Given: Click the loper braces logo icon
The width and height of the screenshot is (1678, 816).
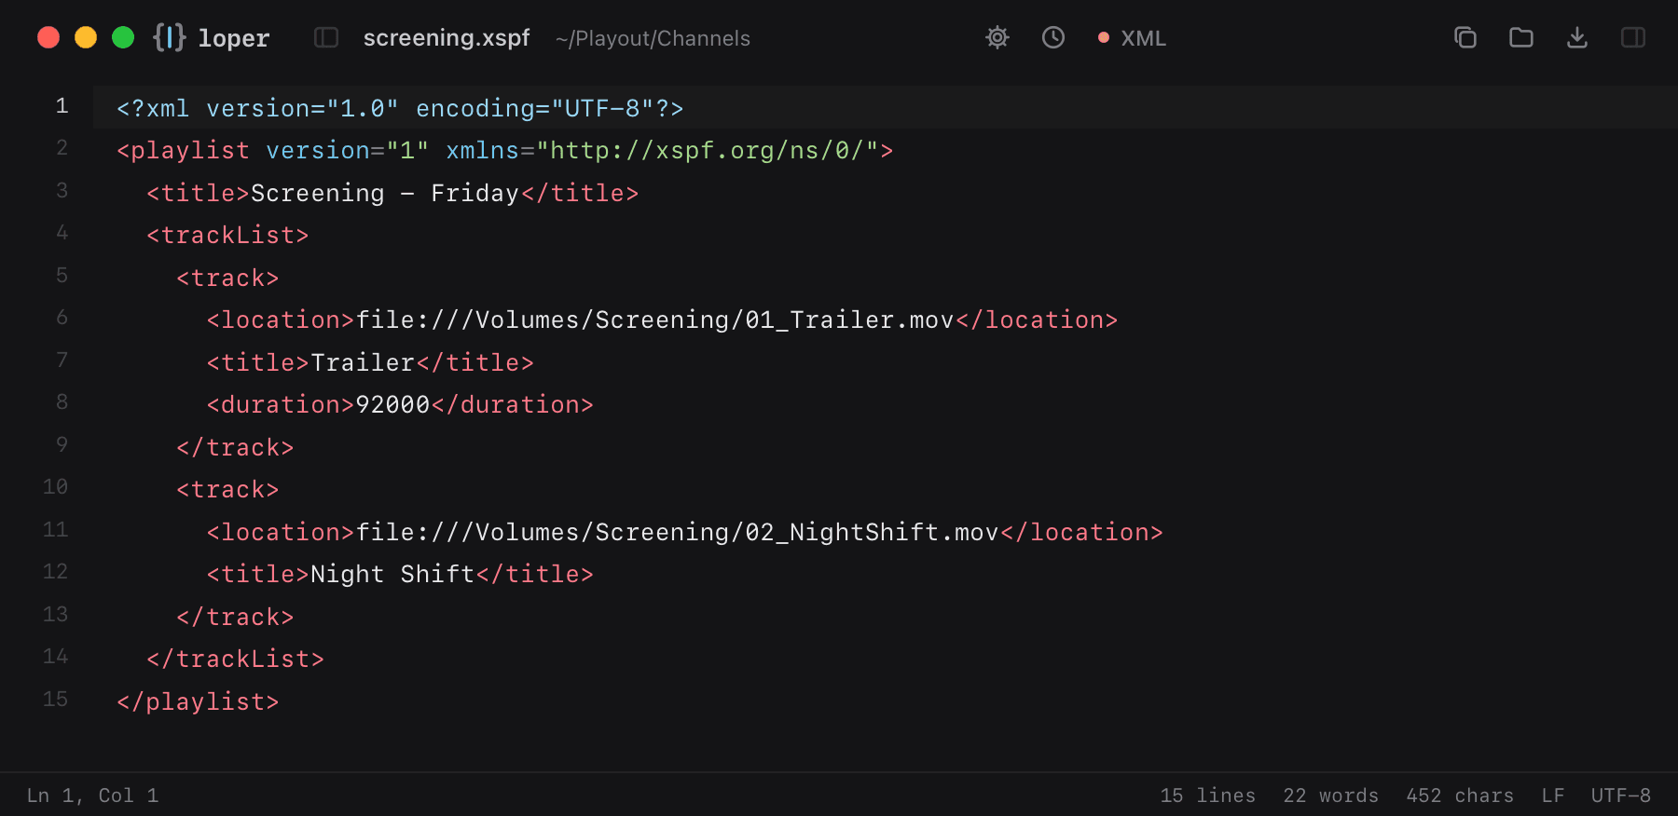Looking at the screenshot, I should (170, 37).
